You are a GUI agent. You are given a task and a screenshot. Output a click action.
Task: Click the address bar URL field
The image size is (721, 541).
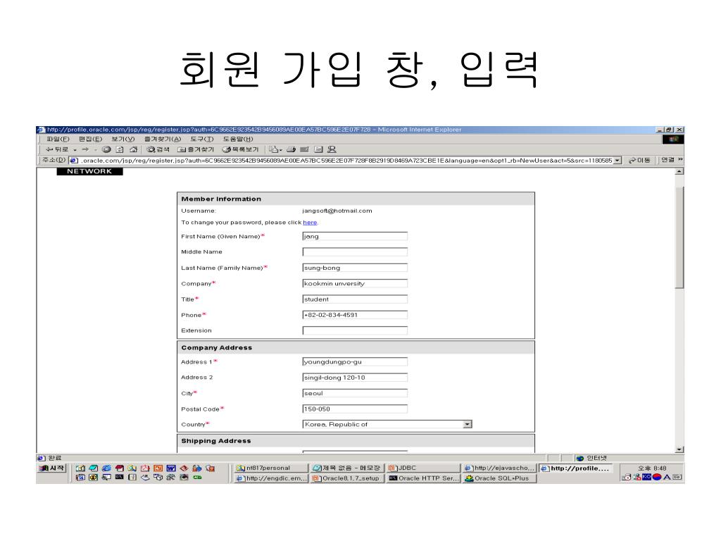342,161
